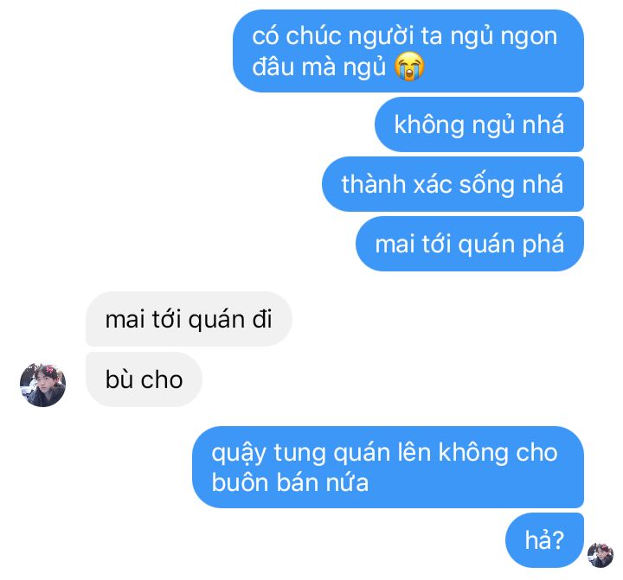Select the gray "bù cho" bubble
This screenshot has height=580, width=623.
tap(145, 379)
